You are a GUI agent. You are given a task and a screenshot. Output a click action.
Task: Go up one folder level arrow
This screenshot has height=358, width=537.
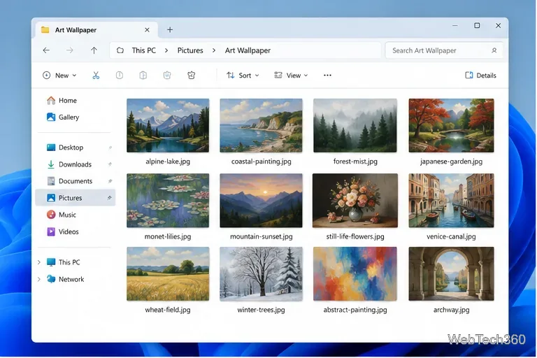[x=94, y=50]
